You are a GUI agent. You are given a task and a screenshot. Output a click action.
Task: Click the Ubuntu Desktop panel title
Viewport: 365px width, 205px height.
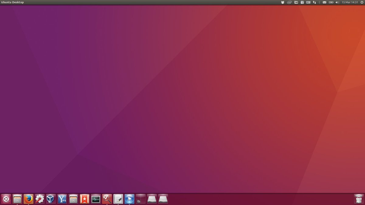pyautogui.click(x=12, y=2)
